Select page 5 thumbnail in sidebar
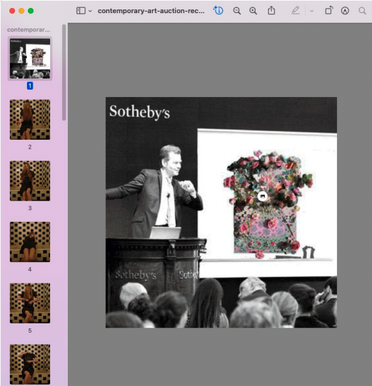Screen dimensions: 372x386 tap(30, 303)
